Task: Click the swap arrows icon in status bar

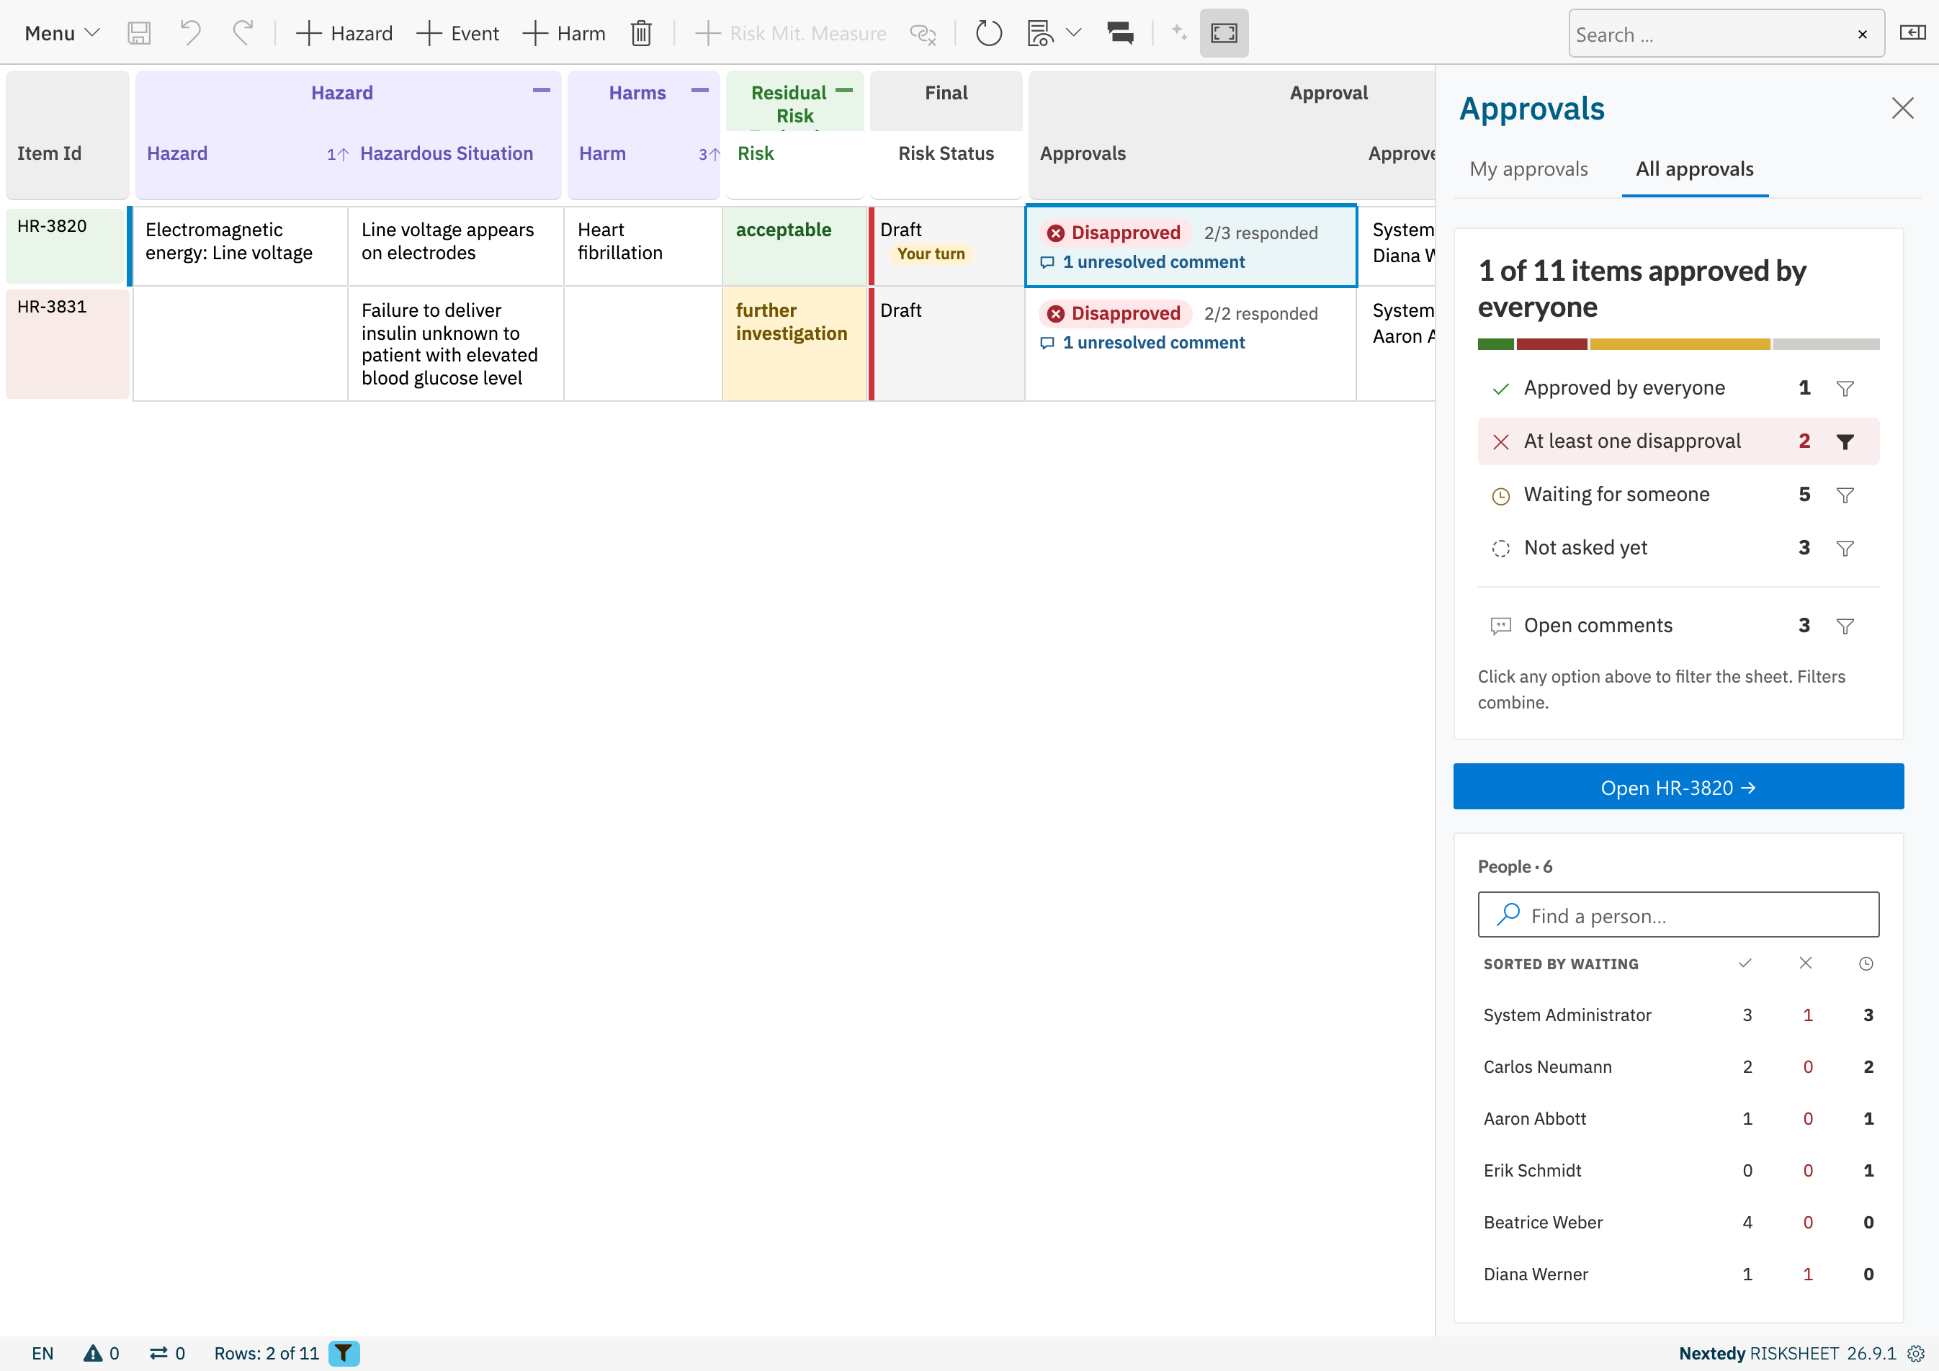Action: tap(158, 1353)
